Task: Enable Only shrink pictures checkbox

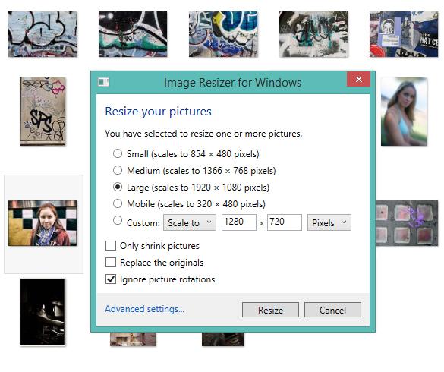Action: [111, 246]
